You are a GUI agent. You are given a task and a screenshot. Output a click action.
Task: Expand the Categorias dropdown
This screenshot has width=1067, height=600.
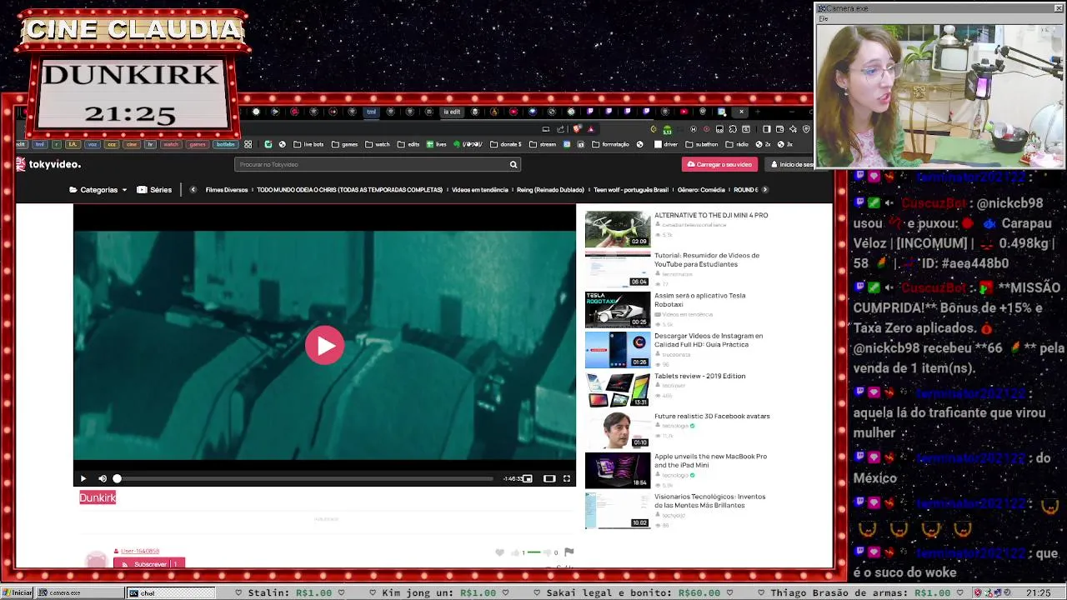(x=98, y=190)
